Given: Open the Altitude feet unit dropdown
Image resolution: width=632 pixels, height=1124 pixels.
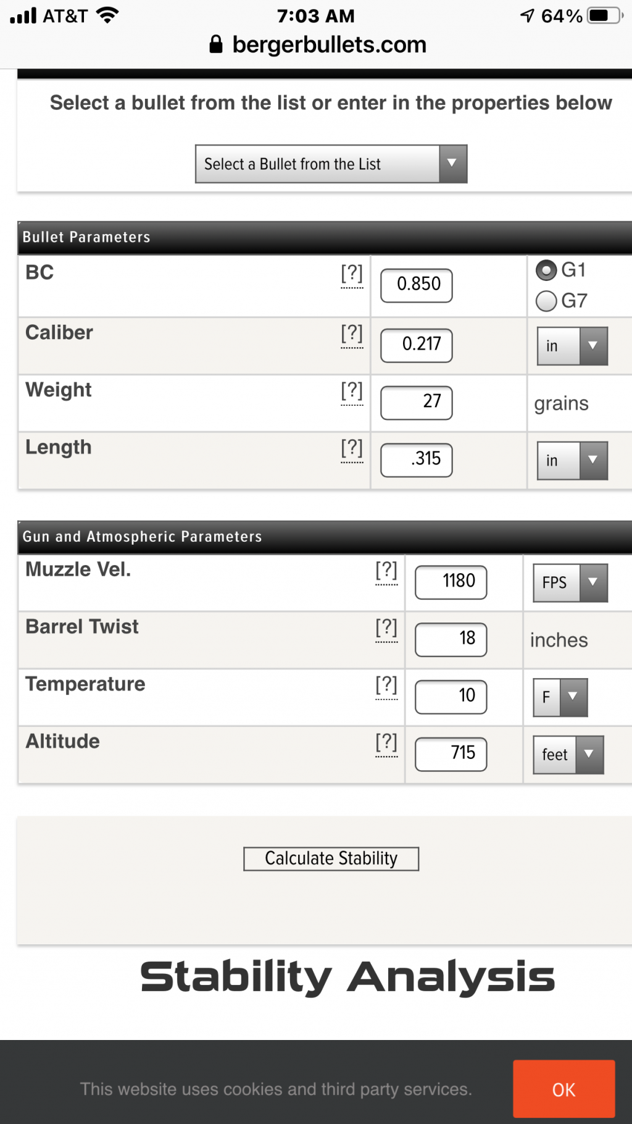Looking at the screenshot, I should (x=568, y=755).
